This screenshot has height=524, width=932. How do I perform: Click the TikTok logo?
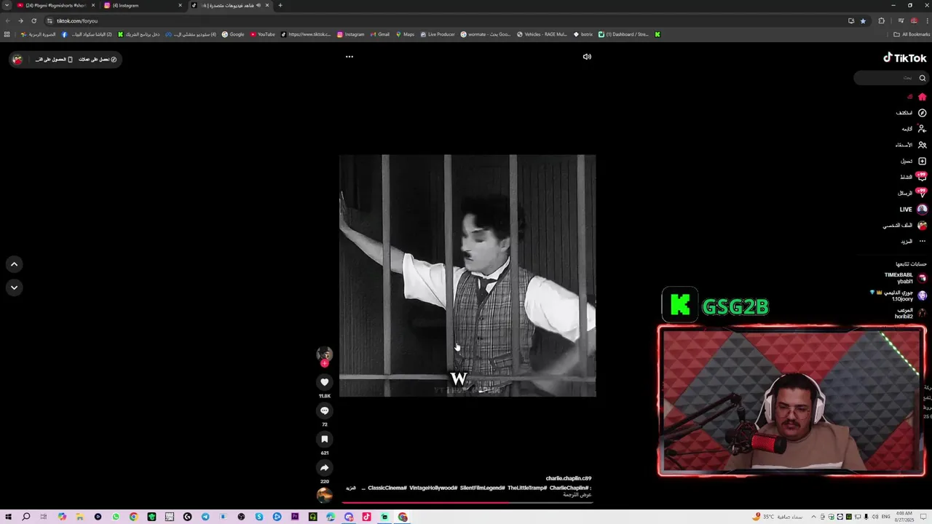tap(905, 58)
